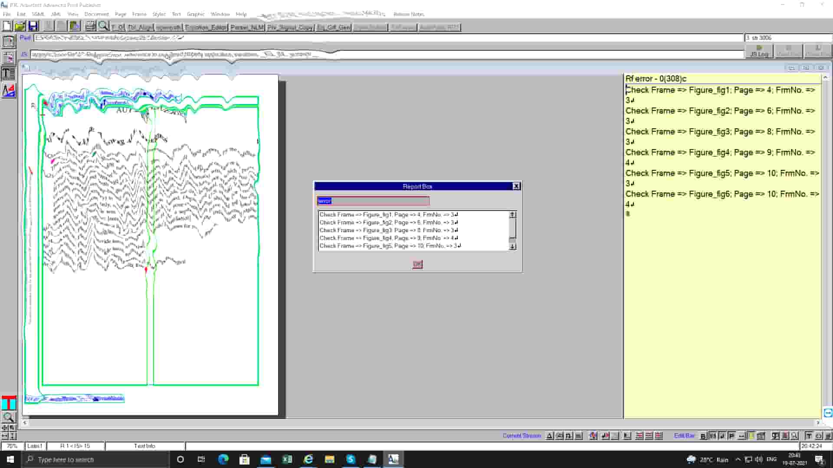
Task: Click the Save disk icon in toolbar
Action: pos(33,26)
